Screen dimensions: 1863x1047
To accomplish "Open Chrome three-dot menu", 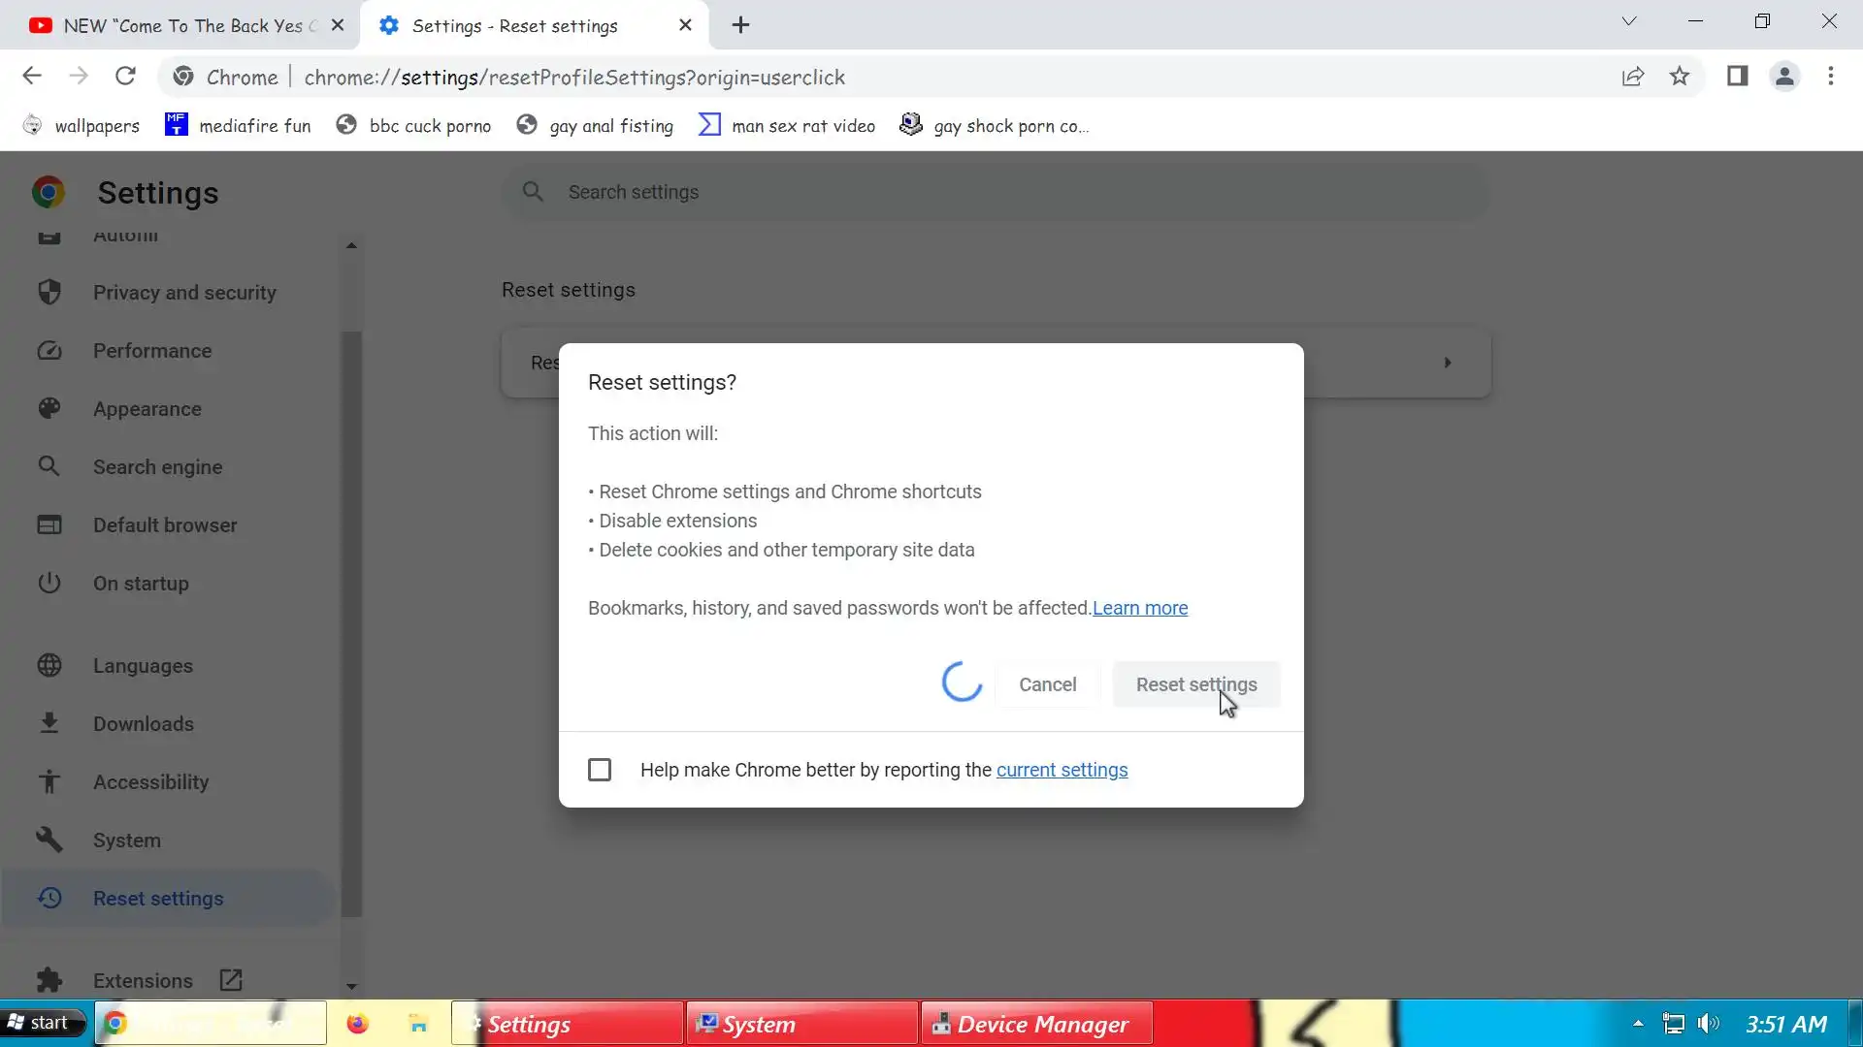I will pos(1831,77).
